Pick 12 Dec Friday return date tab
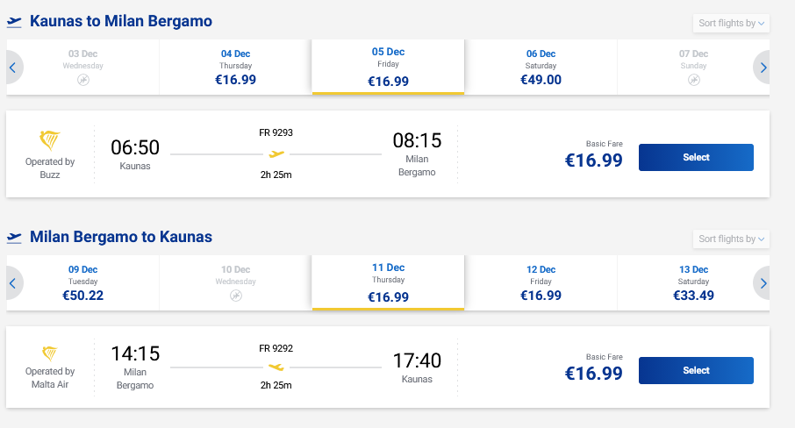This screenshot has width=795, height=428. (541, 282)
